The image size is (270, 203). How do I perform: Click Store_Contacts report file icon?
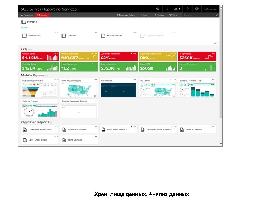pyautogui.click(x=64, y=140)
